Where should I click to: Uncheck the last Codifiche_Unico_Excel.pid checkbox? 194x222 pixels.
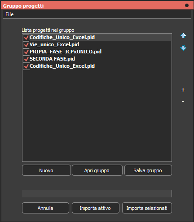click(x=26, y=66)
